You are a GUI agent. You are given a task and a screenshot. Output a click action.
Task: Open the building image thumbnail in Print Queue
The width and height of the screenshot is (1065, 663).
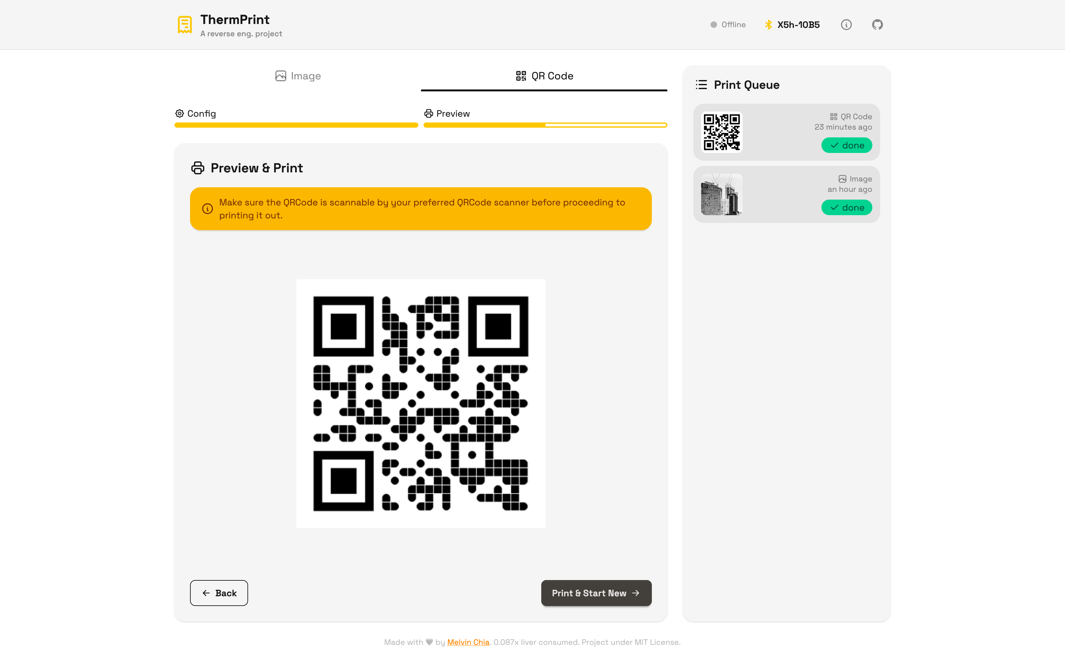[x=722, y=194]
